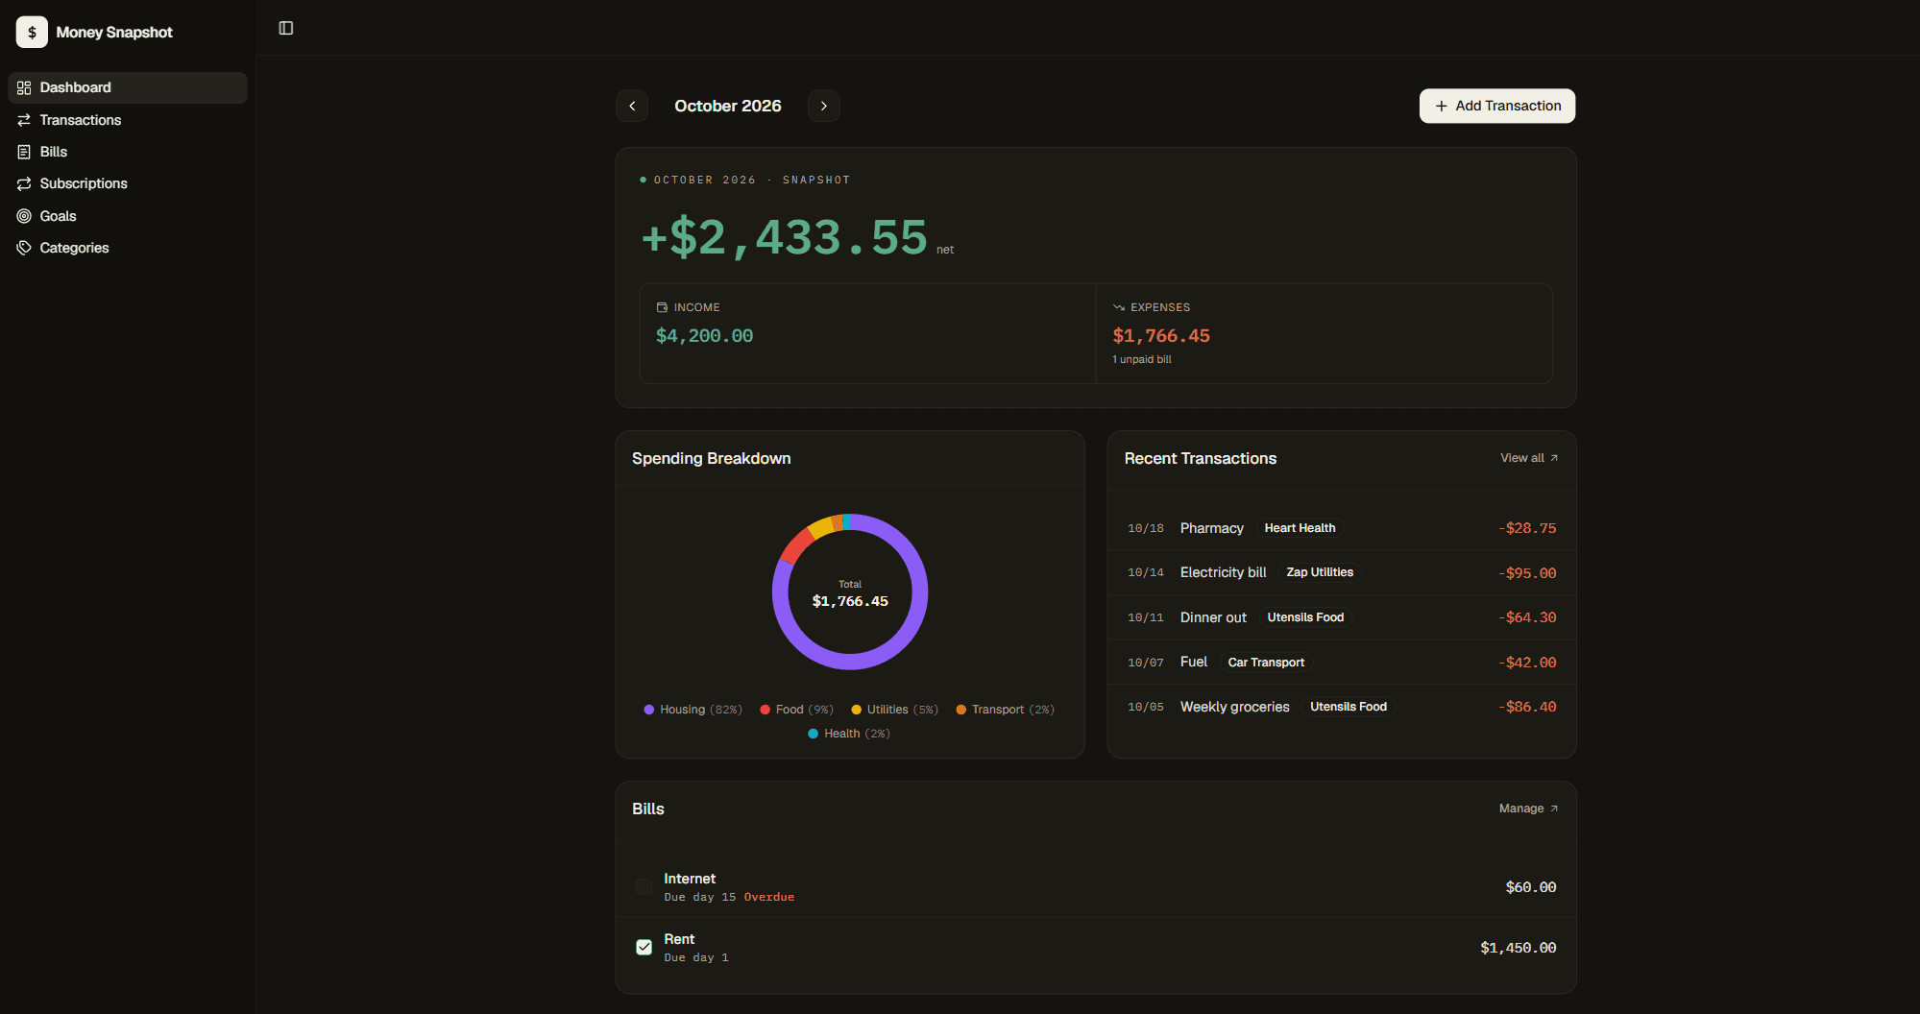
Task: Click the Categories tag icon in sidebar
Action: coord(24,248)
